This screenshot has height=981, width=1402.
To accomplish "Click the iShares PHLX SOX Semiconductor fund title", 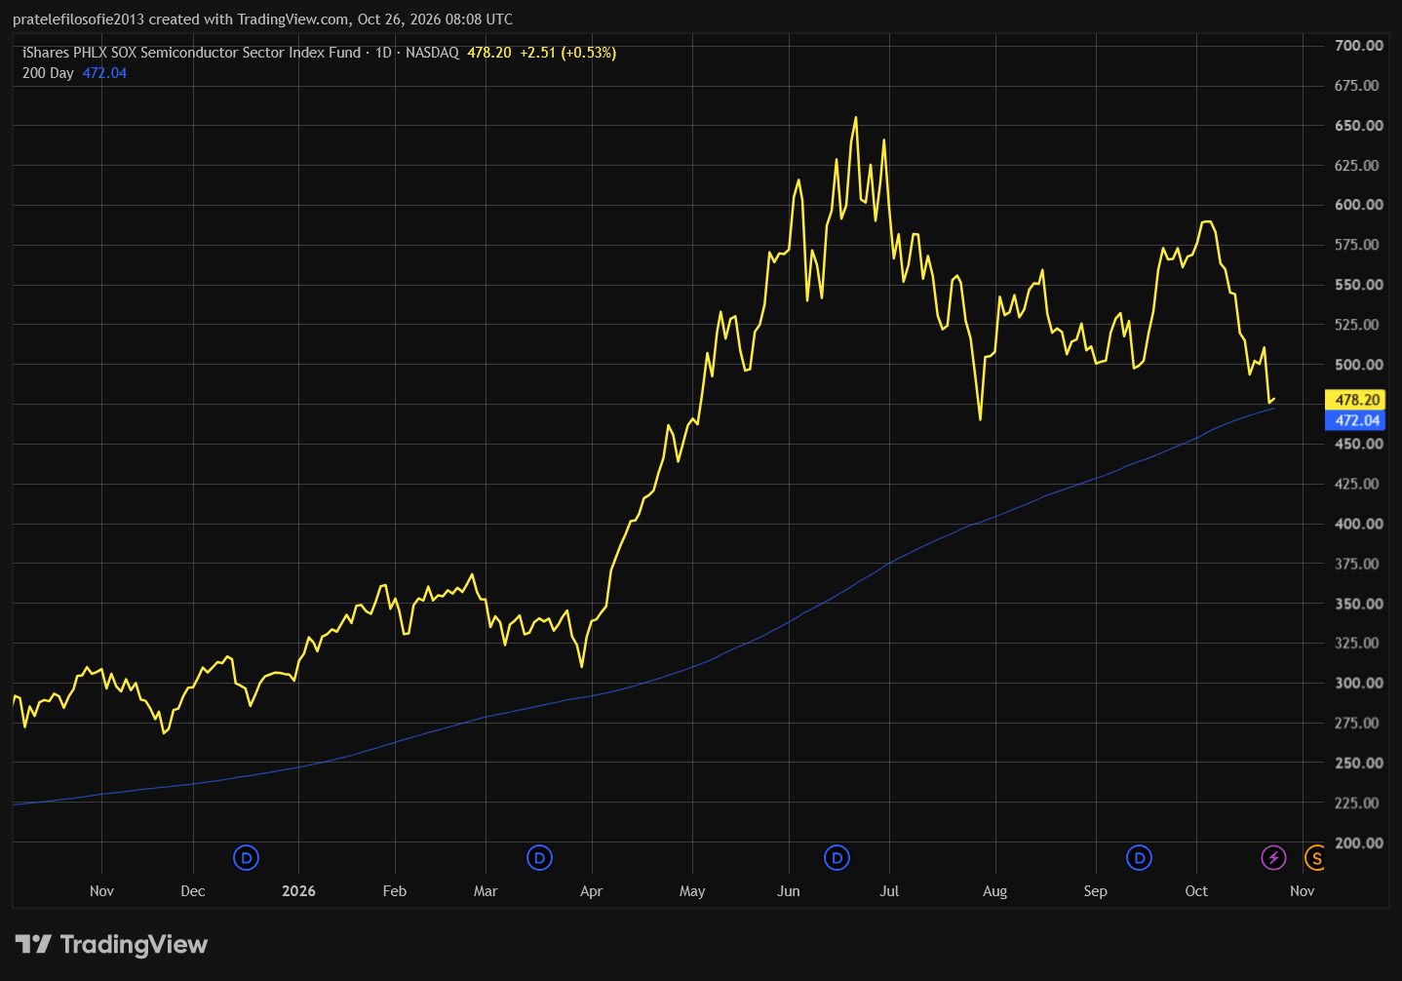I will pyautogui.click(x=191, y=53).
